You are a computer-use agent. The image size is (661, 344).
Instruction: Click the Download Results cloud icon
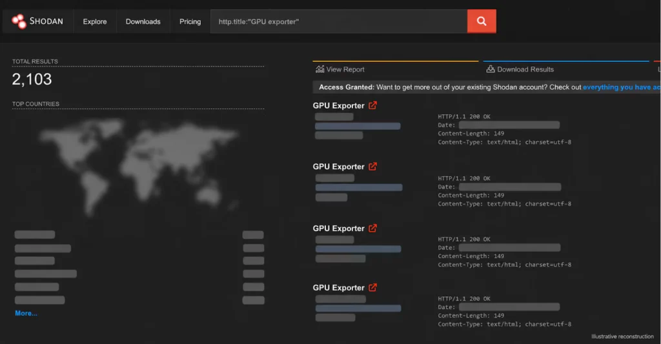click(x=491, y=68)
